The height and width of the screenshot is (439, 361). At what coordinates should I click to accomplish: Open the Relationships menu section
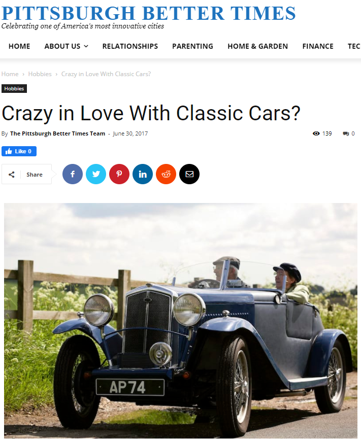click(x=130, y=46)
